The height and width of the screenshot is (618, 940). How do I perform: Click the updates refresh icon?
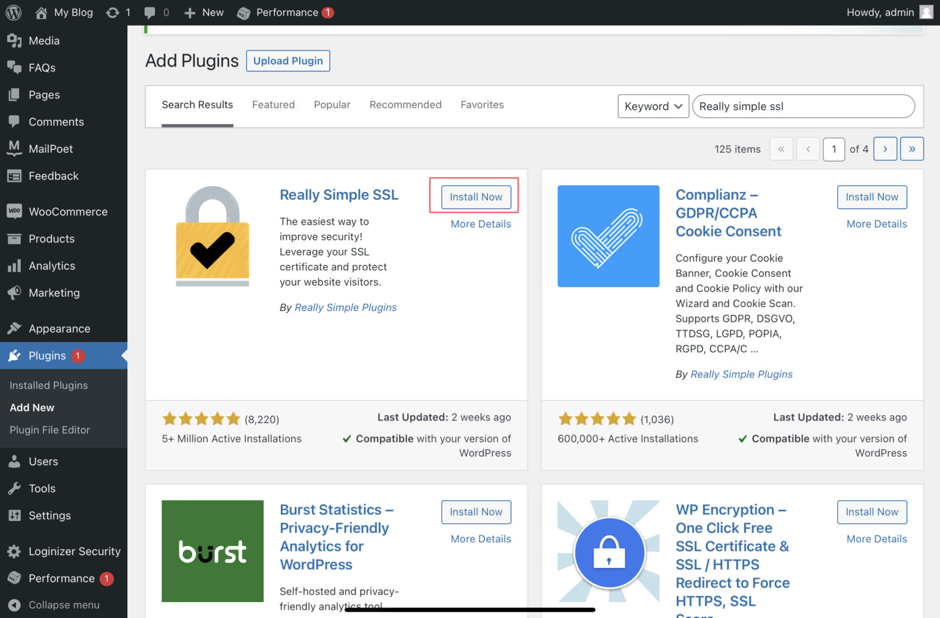113,12
